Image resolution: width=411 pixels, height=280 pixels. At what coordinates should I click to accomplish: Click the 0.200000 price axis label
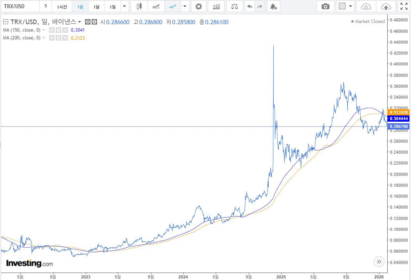399,174
